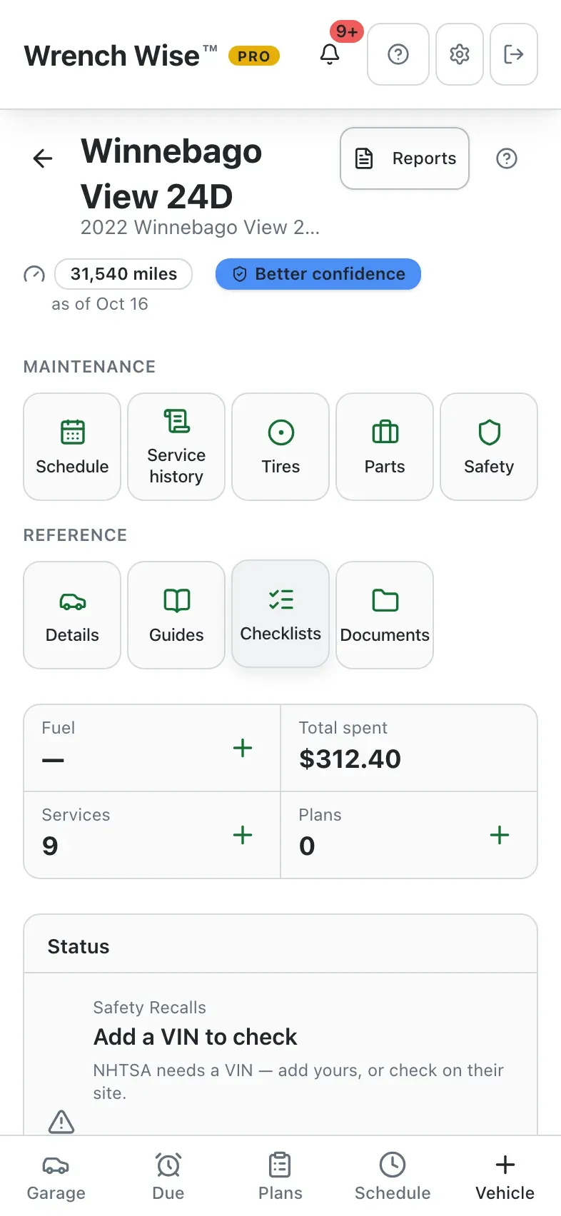The width and height of the screenshot is (561, 1216).
Task: Click the sign out icon
Action: tap(514, 54)
